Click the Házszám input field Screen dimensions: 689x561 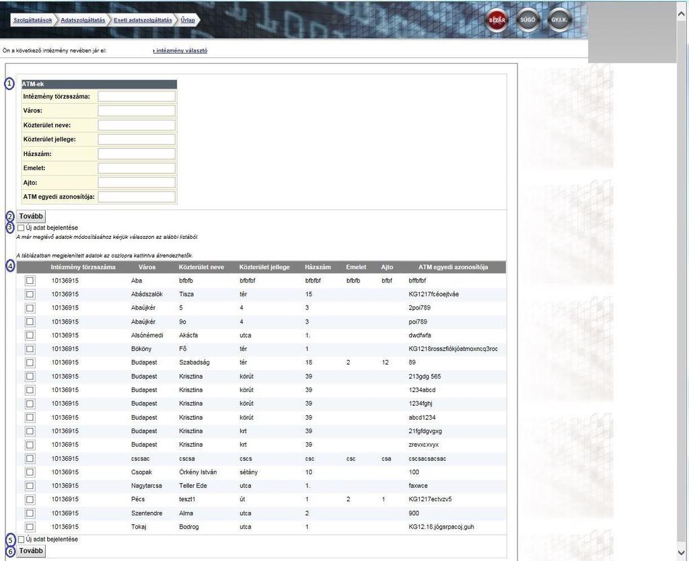point(137,154)
